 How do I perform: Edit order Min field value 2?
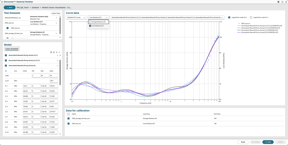(x=36, y=76)
